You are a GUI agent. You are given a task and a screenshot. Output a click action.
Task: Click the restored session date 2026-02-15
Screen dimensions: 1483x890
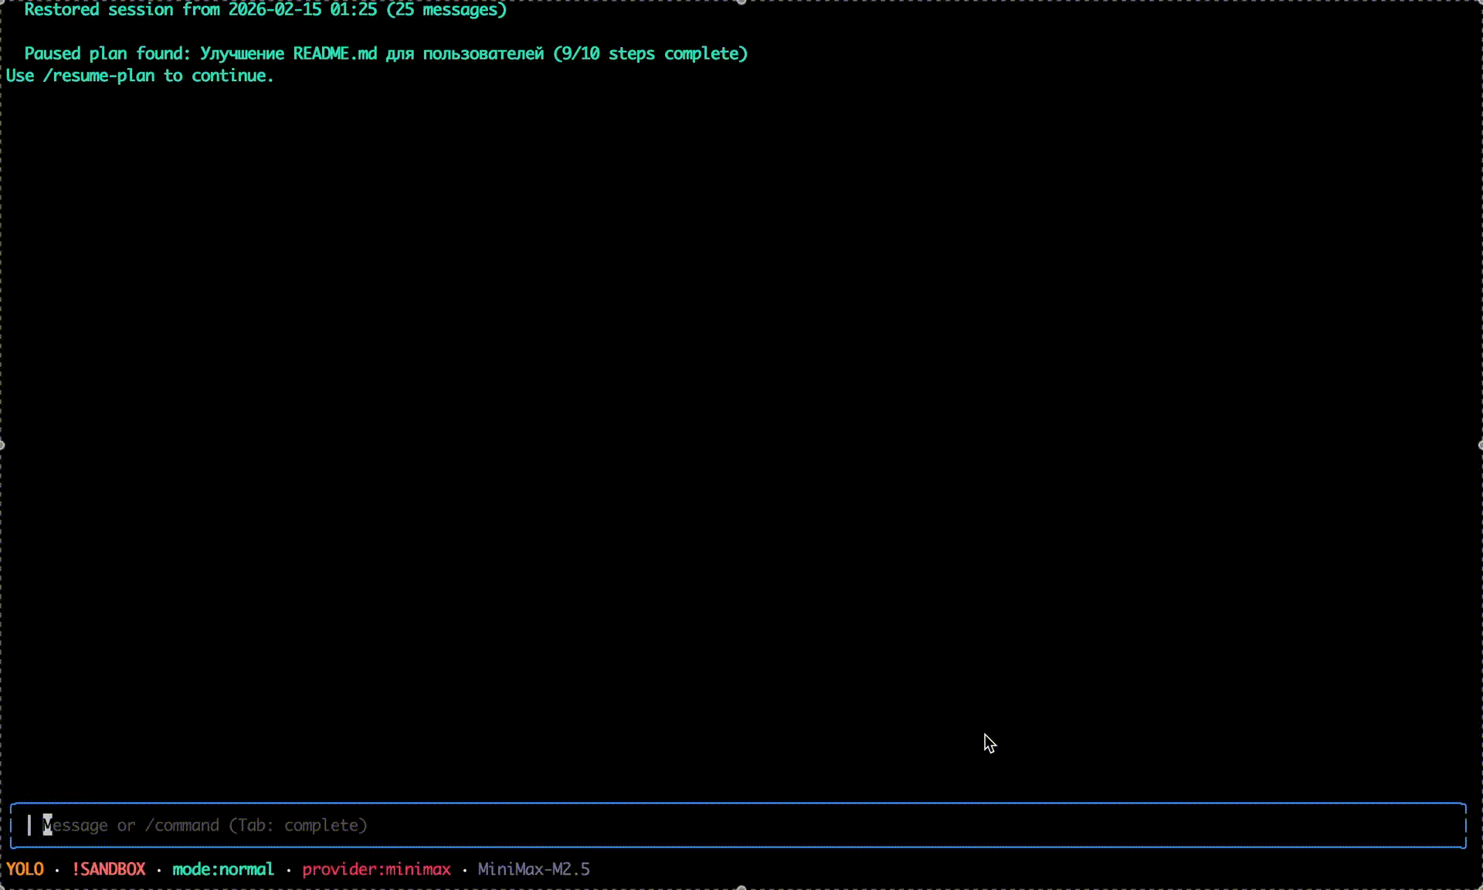point(274,9)
